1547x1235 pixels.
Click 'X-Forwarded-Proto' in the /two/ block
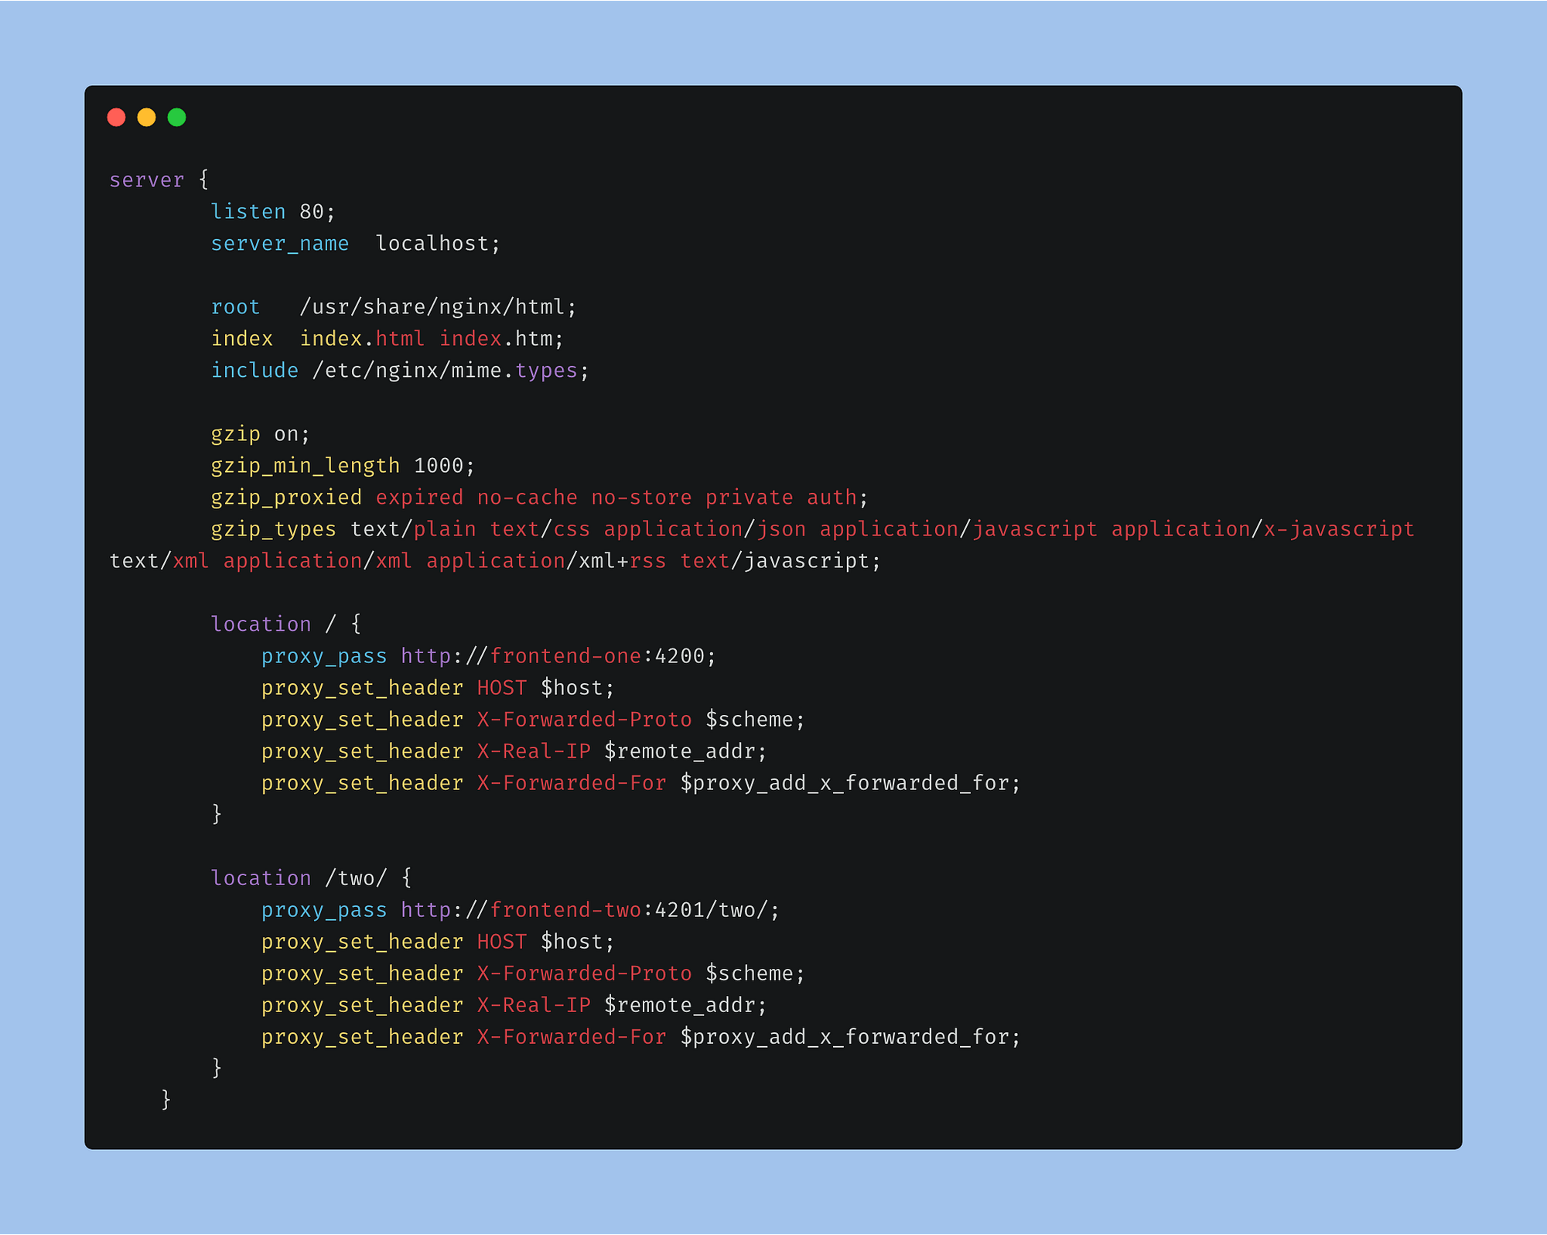click(x=584, y=973)
